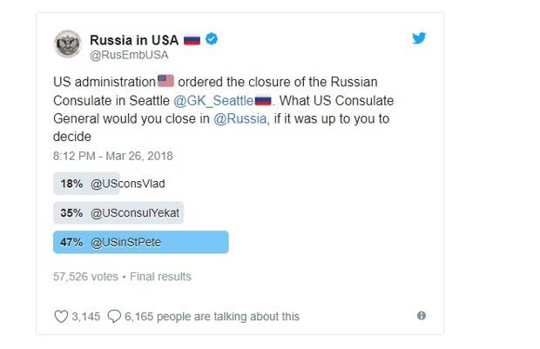Open the Russia in USA account name

pos(134,40)
